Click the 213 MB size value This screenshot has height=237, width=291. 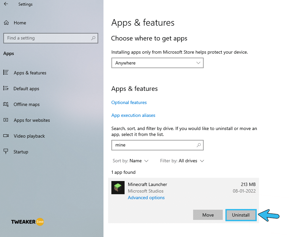(x=248, y=184)
